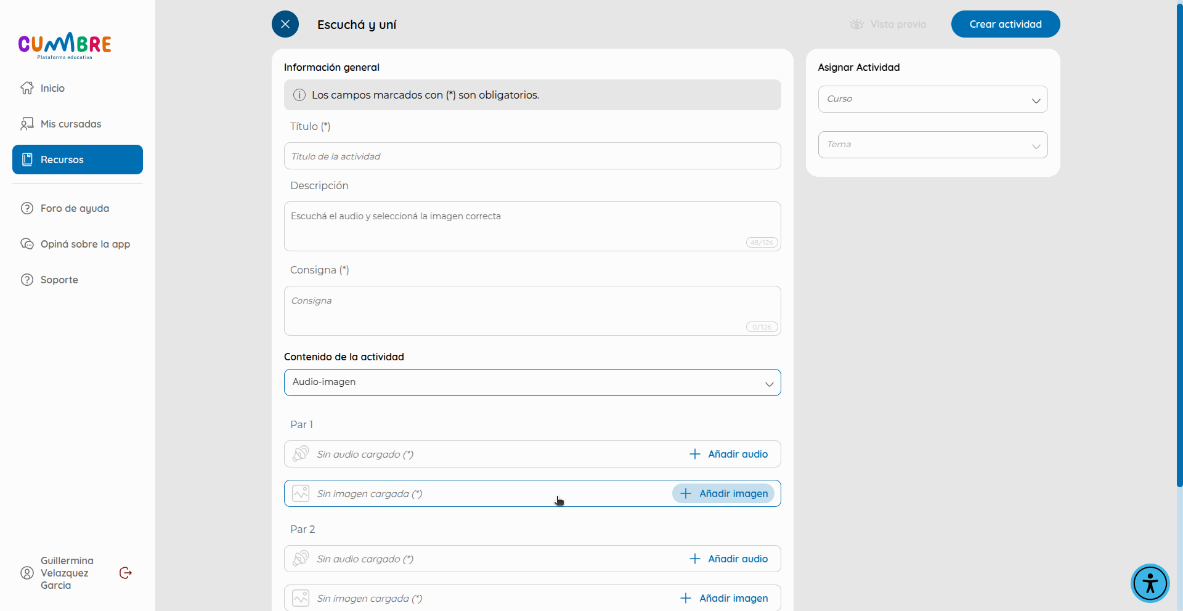The height and width of the screenshot is (611, 1183).
Task: Click the audio icon in Par 1
Action: click(301, 454)
